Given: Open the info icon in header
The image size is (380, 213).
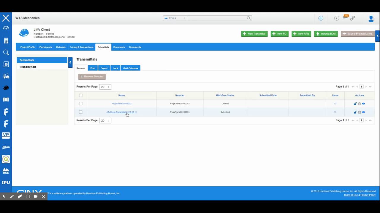Looking at the screenshot, I should click(x=336, y=18).
